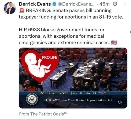The image size is (131, 119).
Task: Open the 48m timestamp link
Action: click(104, 4)
